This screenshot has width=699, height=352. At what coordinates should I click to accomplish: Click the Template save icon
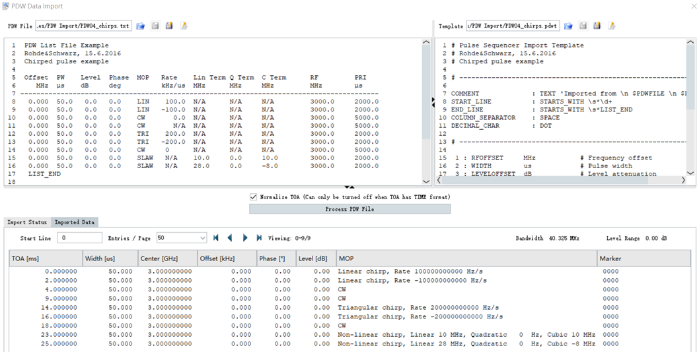[x=583, y=26]
